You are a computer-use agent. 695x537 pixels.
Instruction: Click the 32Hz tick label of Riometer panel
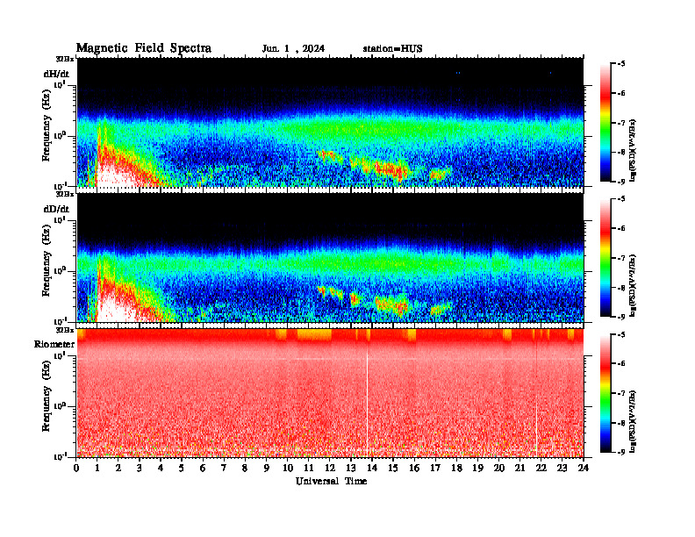(x=65, y=330)
